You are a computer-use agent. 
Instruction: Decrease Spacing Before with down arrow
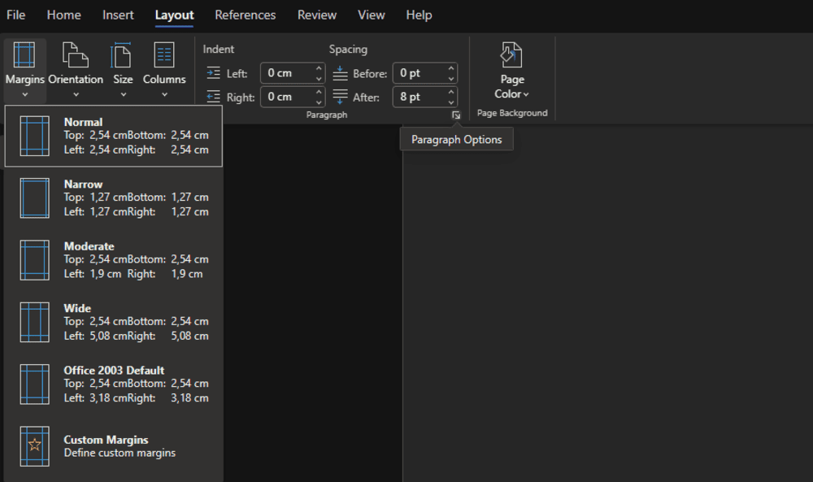coord(451,79)
